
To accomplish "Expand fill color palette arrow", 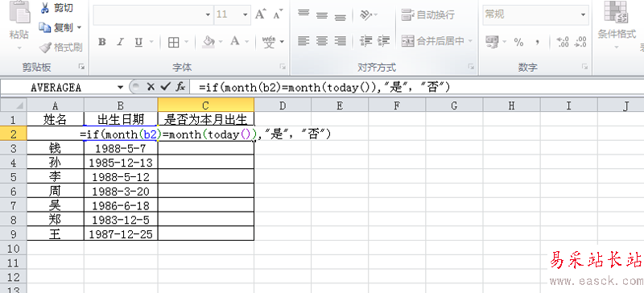I will (x=221, y=42).
